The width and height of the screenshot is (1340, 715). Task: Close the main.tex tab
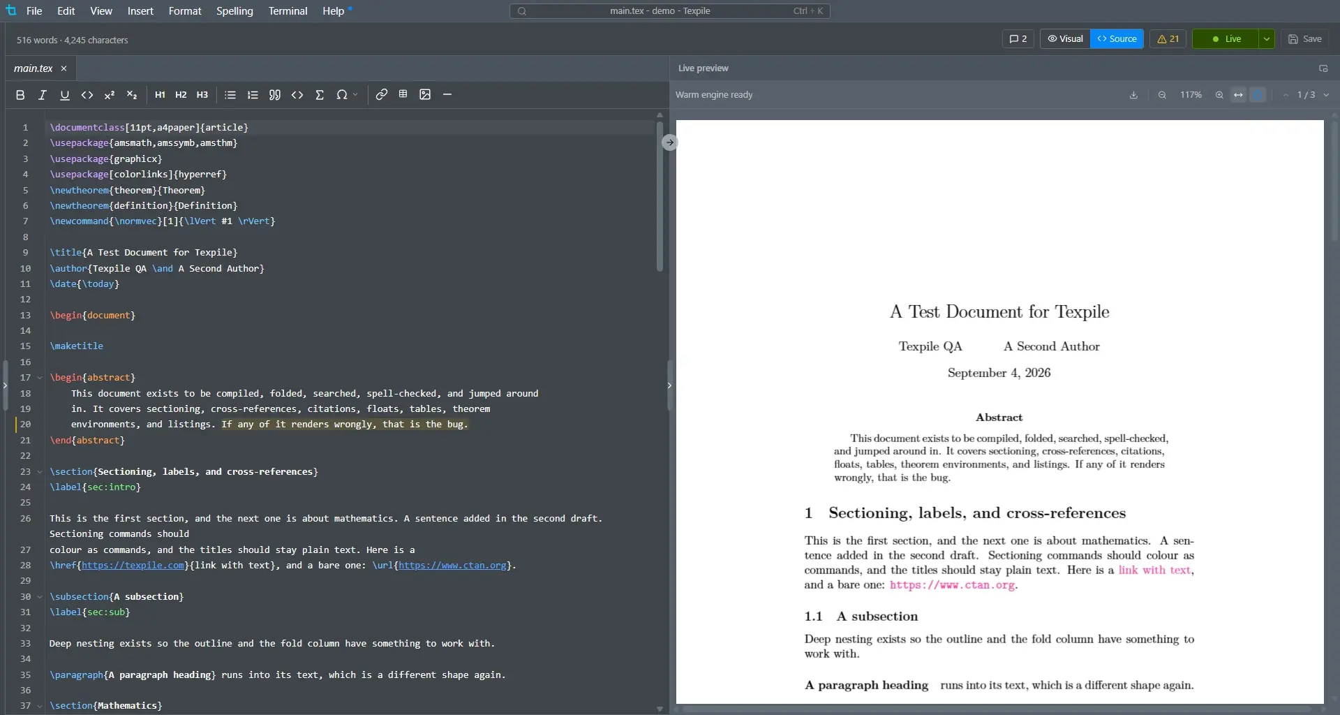(64, 68)
